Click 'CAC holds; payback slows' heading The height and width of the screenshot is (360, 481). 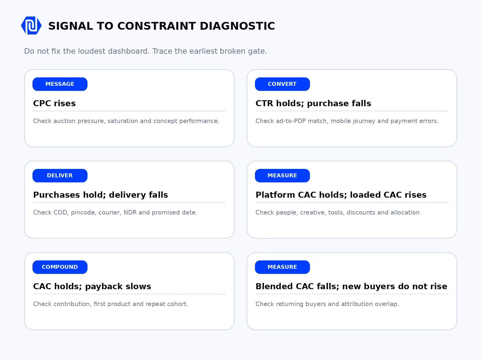point(92,286)
